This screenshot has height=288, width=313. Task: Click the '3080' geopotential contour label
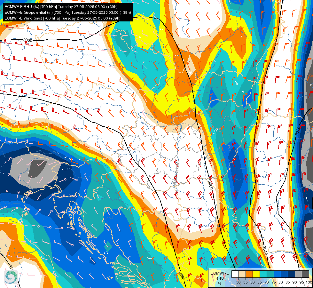182,276
